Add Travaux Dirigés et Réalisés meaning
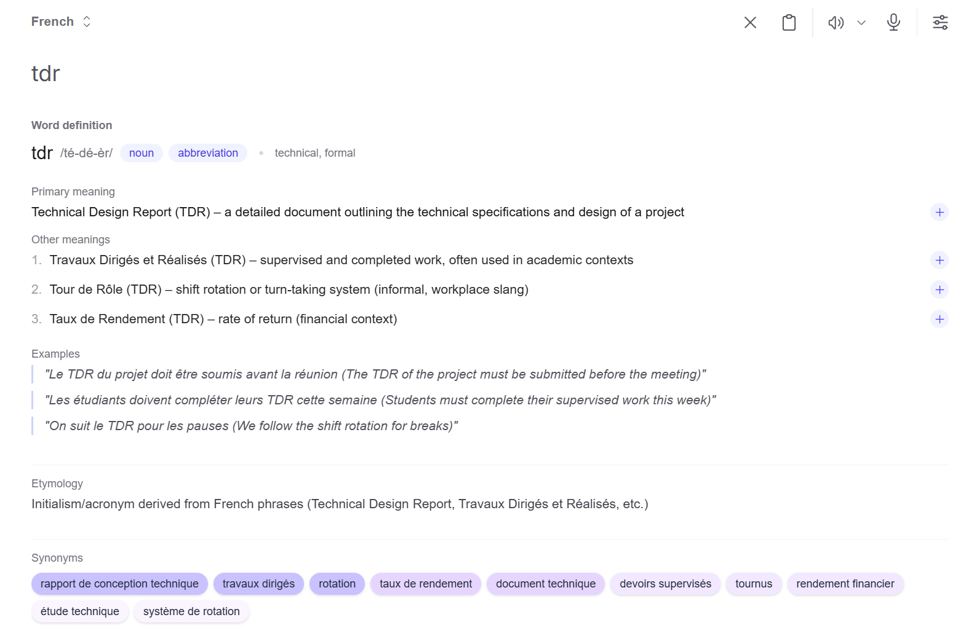The image size is (966, 644). (940, 260)
